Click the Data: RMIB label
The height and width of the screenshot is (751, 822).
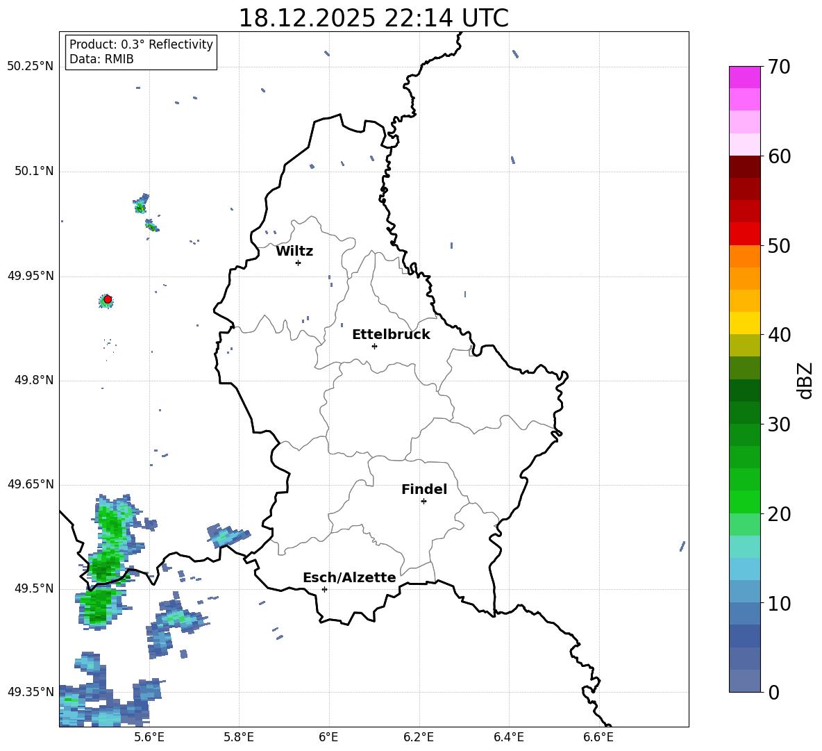click(x=101, y=59)
